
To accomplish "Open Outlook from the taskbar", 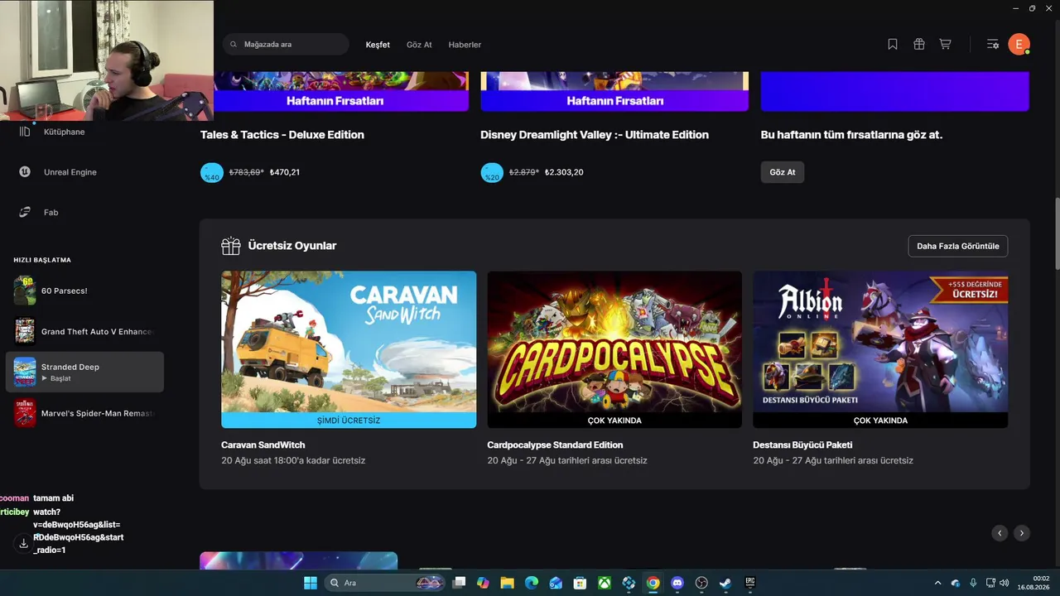I will [556, 583].
